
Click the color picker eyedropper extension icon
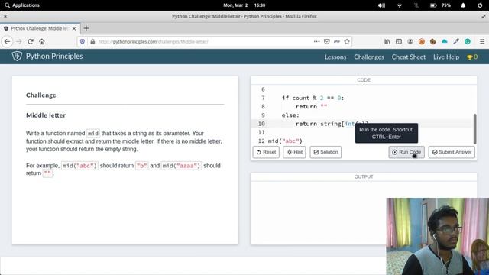[456, 41]
